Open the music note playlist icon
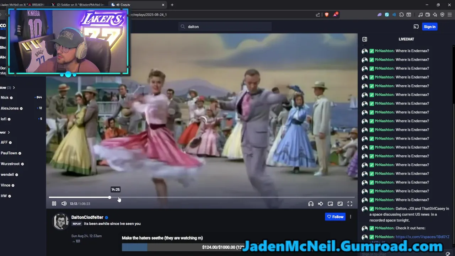The image size is (455, 256). point(421,15)
